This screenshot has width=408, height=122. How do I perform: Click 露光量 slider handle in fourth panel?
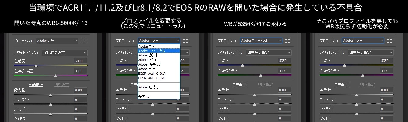click(x=357, y=95)
